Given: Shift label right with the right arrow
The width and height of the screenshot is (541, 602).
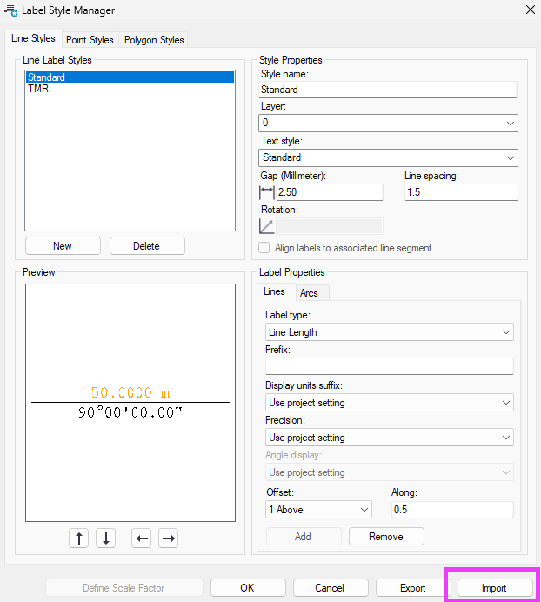Looking at the screenshot, I should pos(168,538).
